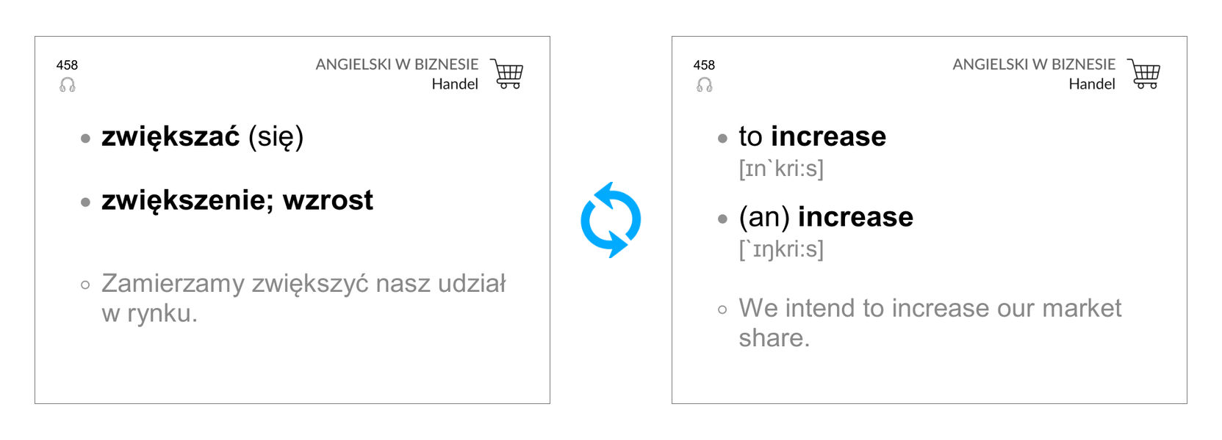Click the shopping cart icon on Polish card
Viewport: 1222px width, 440px height.
click(x=507, y=74)
